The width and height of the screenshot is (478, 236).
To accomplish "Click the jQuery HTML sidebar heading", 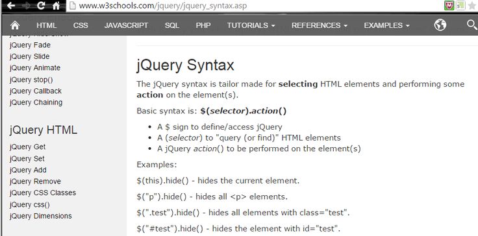I will [44, 130].
